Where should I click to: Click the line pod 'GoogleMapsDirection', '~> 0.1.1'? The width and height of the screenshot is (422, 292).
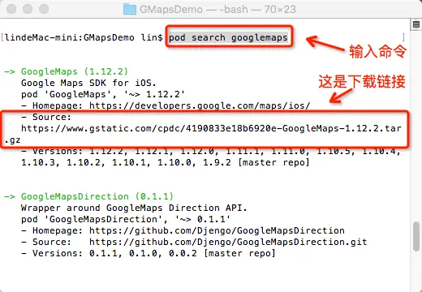coord(126,219)
